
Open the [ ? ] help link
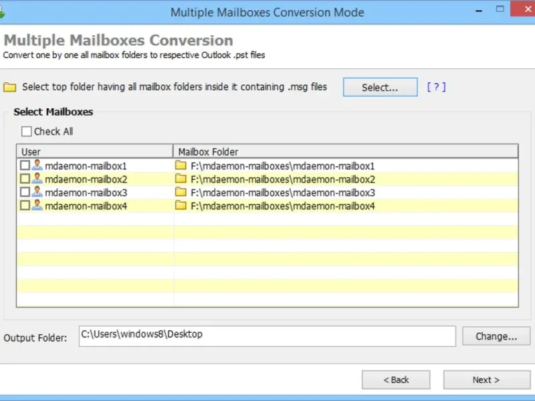point(436,87)
